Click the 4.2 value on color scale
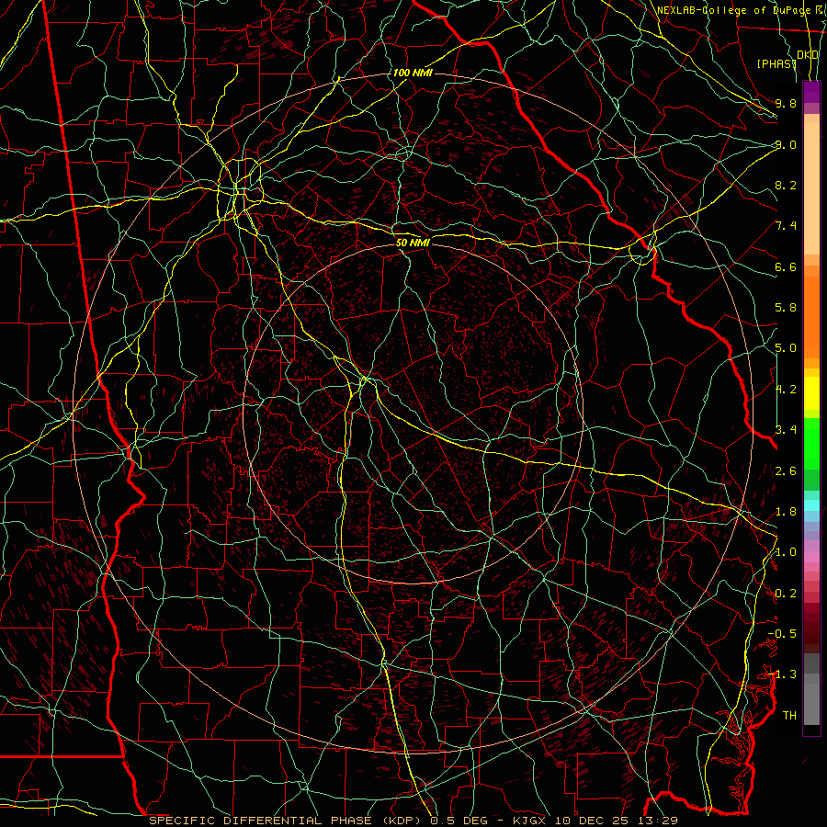The image size is (827, 827). (786, 390)
